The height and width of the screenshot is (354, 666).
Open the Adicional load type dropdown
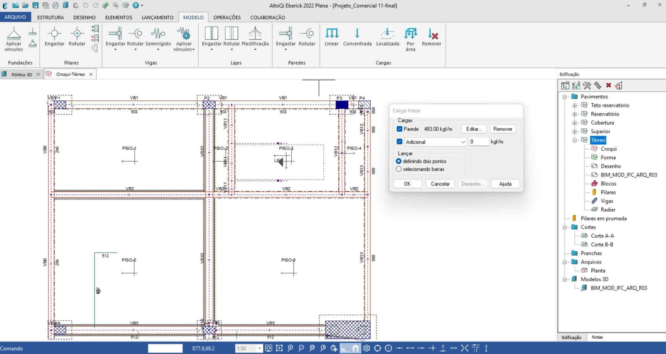pyautogui.click(x=463, y=142)
